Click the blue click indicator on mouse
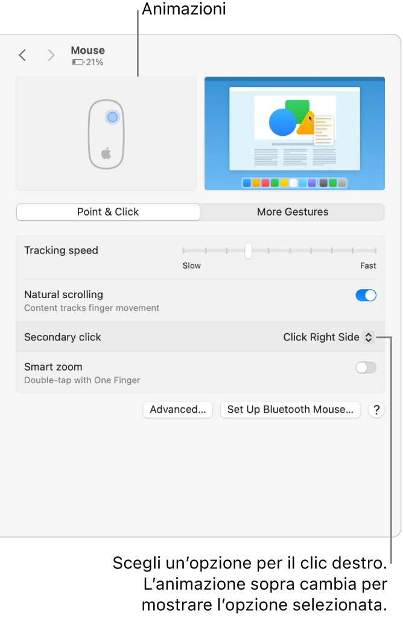Screen dimensions: 403x621 tap(112, 117)
